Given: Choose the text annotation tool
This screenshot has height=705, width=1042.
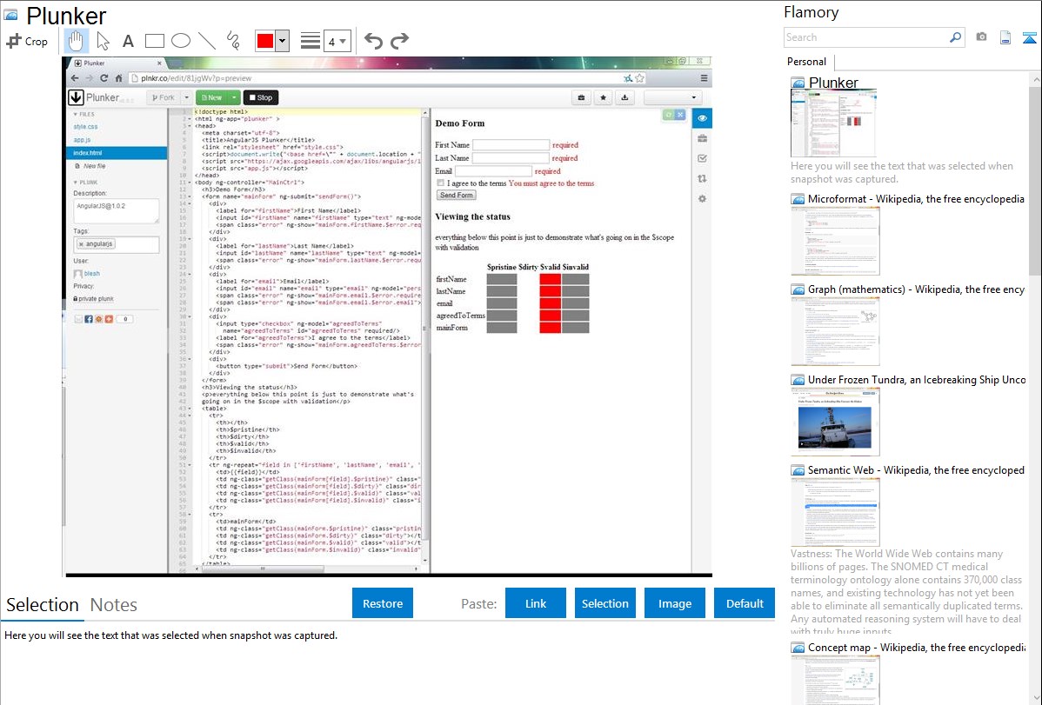Looking at the screenshot, I should point(128,41).
